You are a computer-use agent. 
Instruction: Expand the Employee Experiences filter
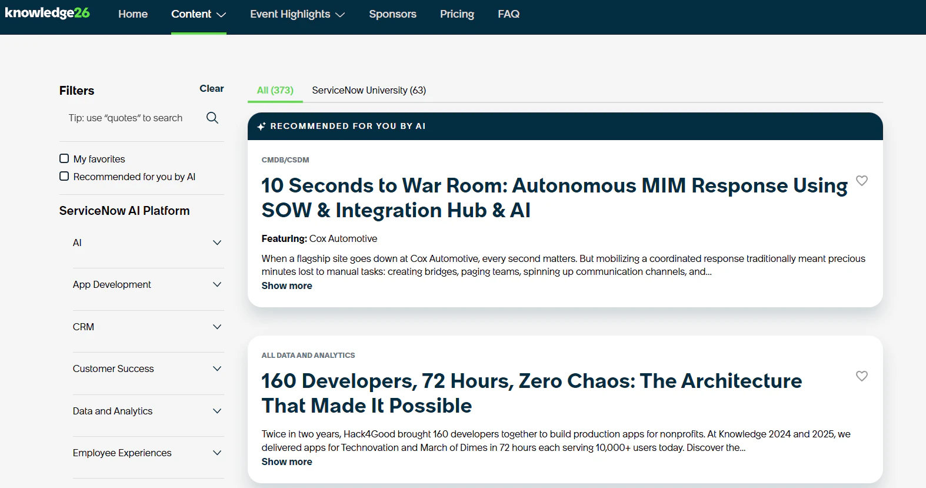pos(147,453)
